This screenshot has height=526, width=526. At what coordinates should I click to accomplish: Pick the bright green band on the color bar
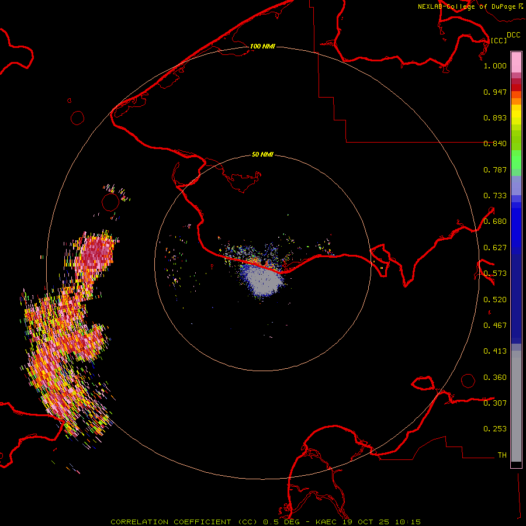pyautogui.click(x=516, y=160)
